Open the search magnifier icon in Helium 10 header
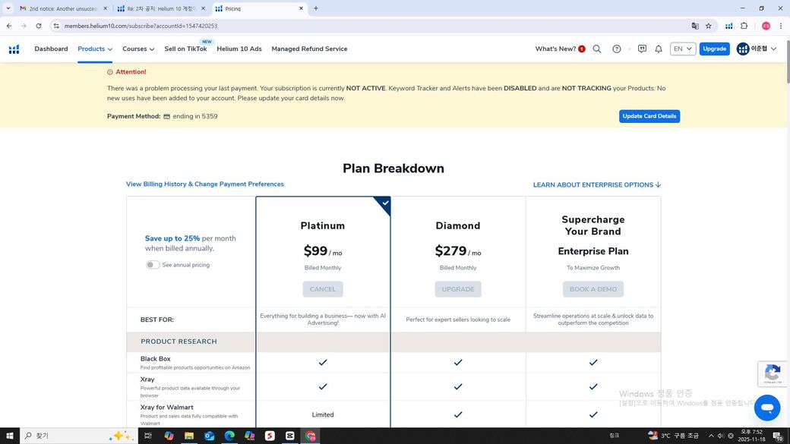 [x=597, y=49]
